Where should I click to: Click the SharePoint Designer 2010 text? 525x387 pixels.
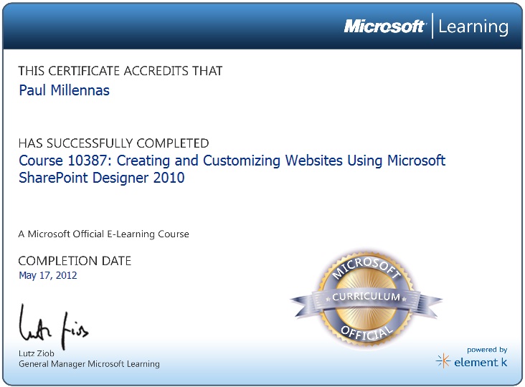click(x=101, y=178)
